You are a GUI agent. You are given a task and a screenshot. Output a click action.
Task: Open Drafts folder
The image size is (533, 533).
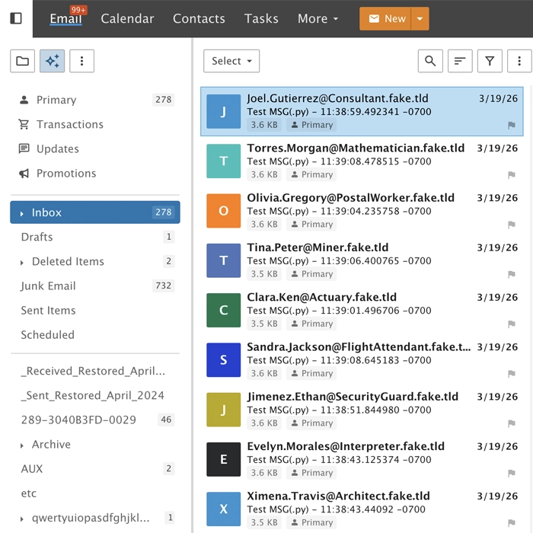coord(95,237)
